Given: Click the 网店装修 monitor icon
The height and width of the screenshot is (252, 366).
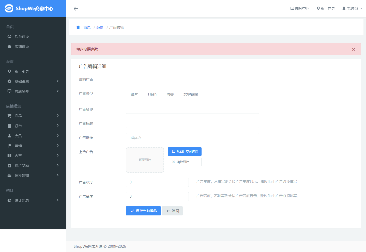Looking at the screenshot, I should (9, 91).
